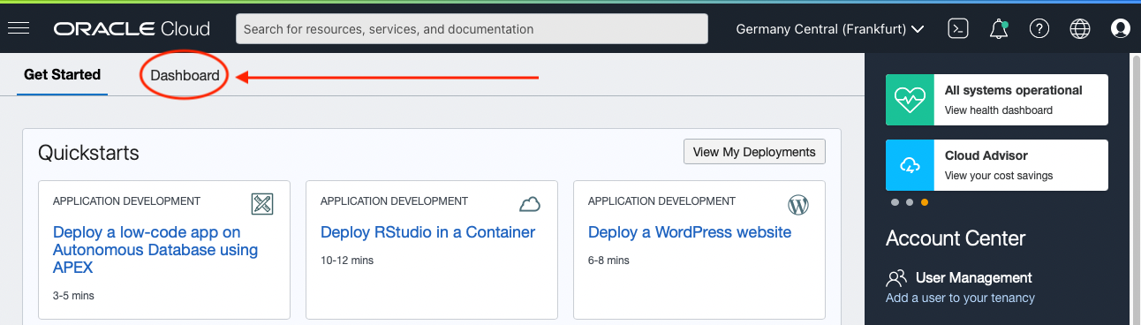Viewport: 1141px width, 325px height.
Task: Click the Account Center heading
Action: point(956,238)
